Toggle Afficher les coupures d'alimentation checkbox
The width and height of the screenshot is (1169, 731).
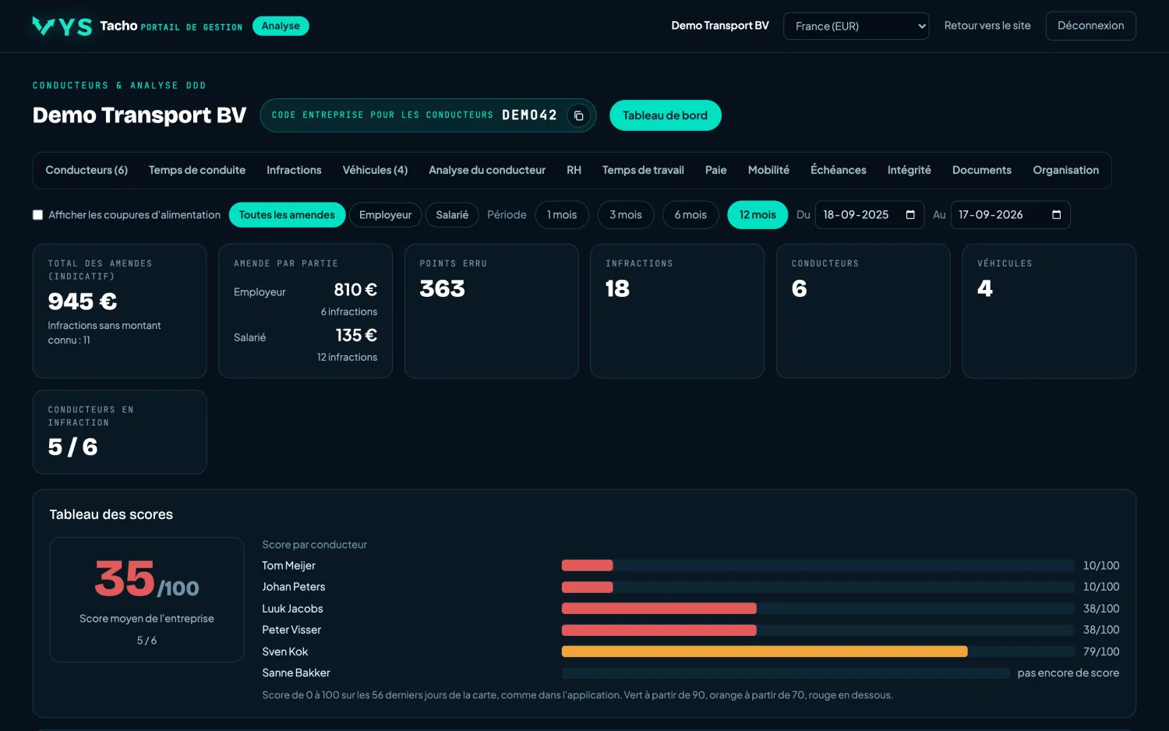[x=37, y=215]
